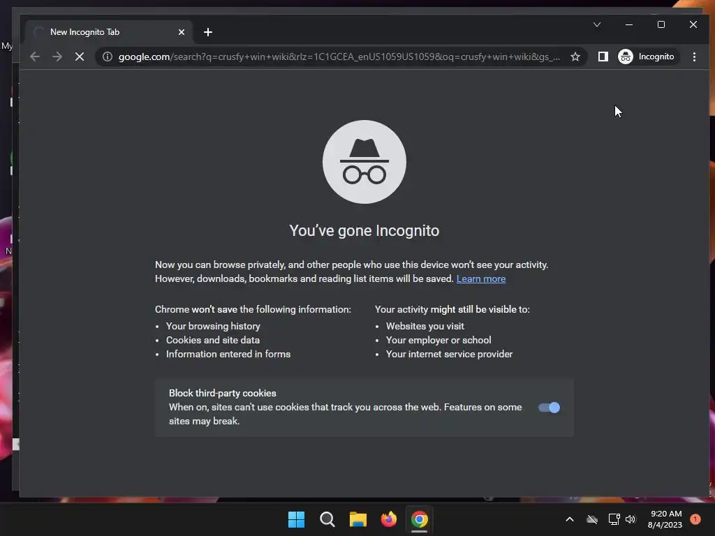Click the address bar URL field
Screen dimensions: 715x536
[339, 57]
